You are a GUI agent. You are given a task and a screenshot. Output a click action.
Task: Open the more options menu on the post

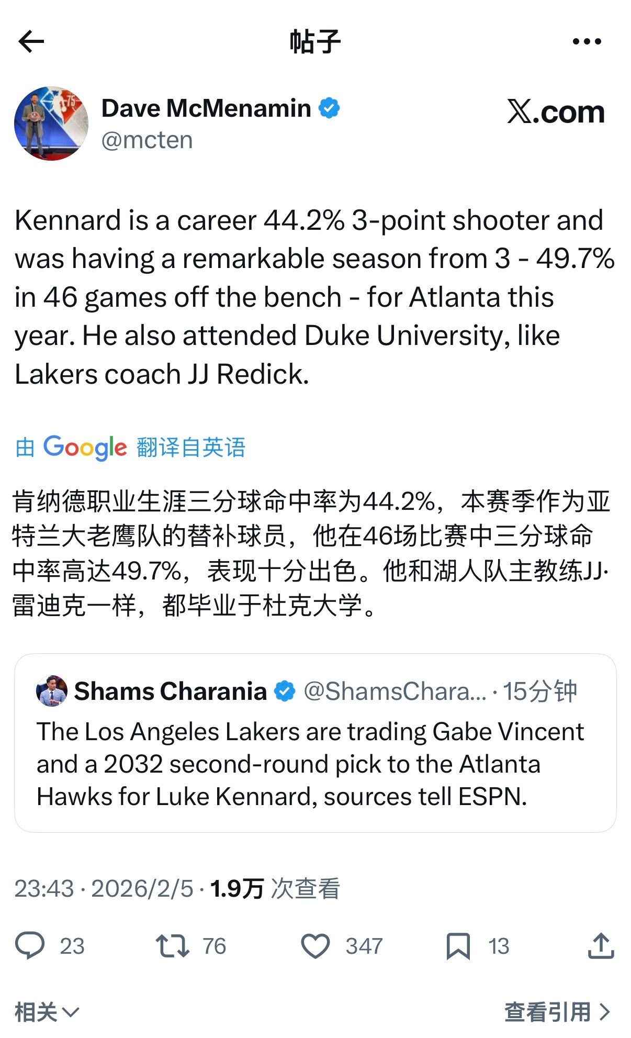coord(586,42)
